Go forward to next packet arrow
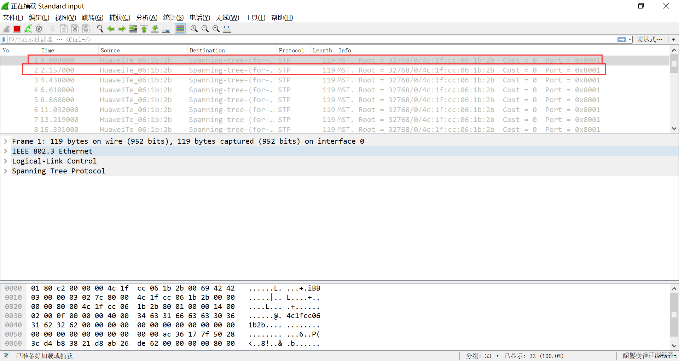Image resolution: width=679 pixels, height=361 pixels. (122, 29)
